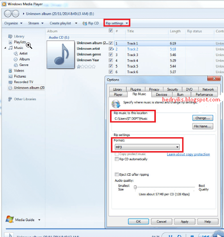Open the Stream dropdown menu
Image resolution: width=224 pixels, height=237 pixels.
(36, 23)
